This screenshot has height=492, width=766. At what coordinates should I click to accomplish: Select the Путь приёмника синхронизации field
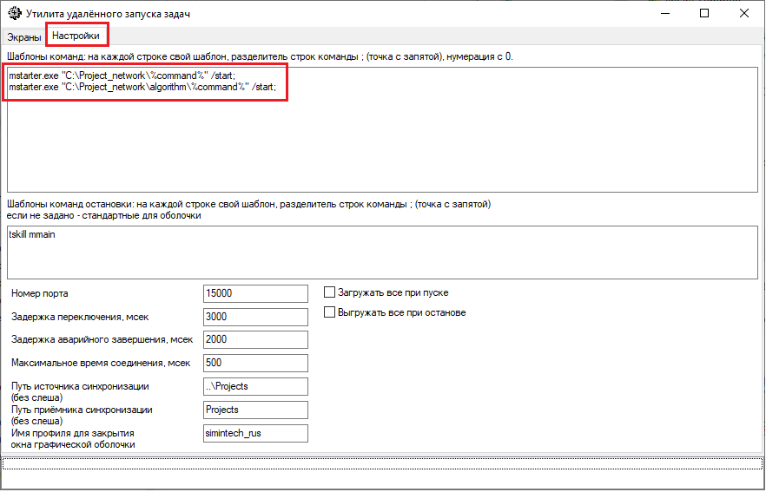(x=255, y=410)
